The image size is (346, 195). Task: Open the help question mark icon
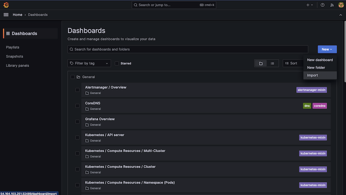[x=322, y=5]
